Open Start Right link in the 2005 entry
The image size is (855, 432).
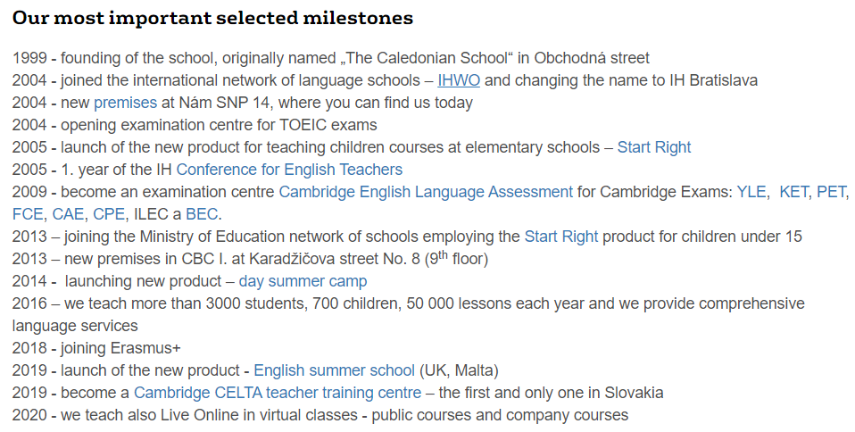click(653, 147)
